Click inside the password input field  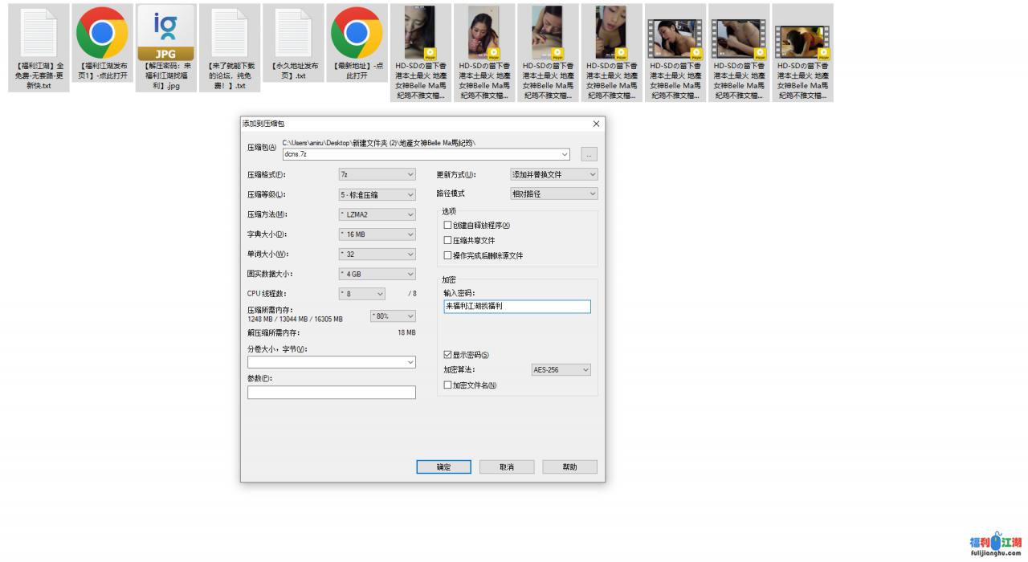pyautogui.click(x=516, y=306)
